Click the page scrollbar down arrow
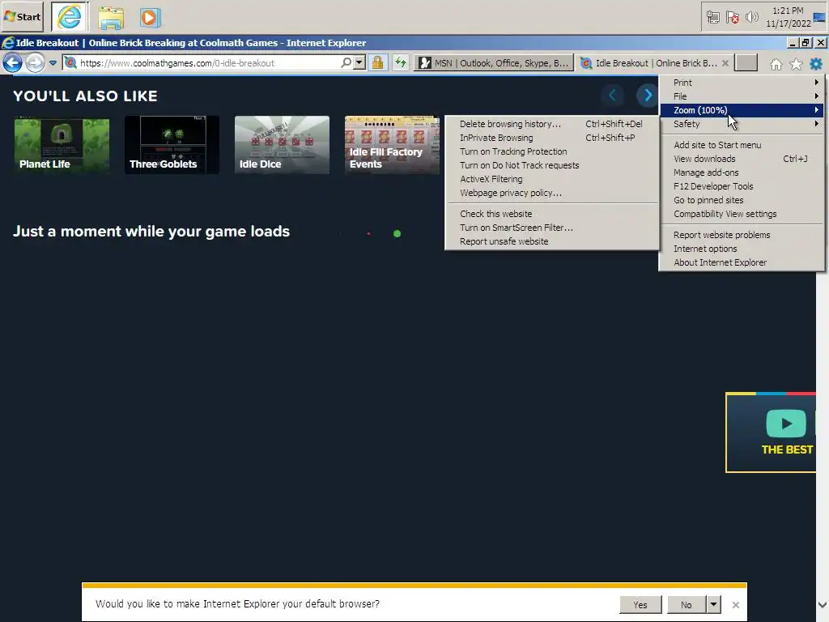Viewport: 829px width, 622px height. coord(823,604)
